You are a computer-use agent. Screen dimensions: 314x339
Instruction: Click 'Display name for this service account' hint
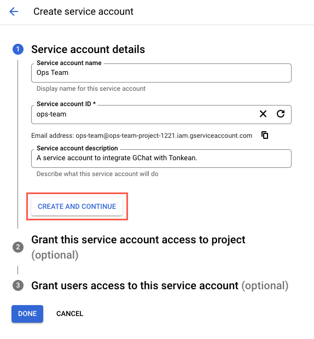tap(91, 89)
